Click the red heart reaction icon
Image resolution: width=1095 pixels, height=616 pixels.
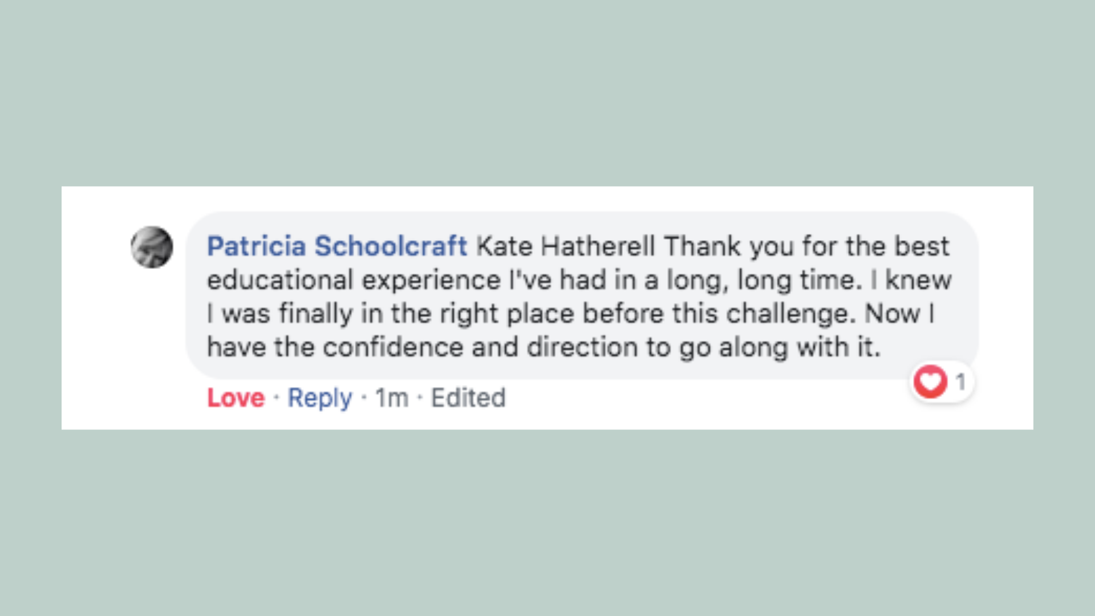click(930, 382)
